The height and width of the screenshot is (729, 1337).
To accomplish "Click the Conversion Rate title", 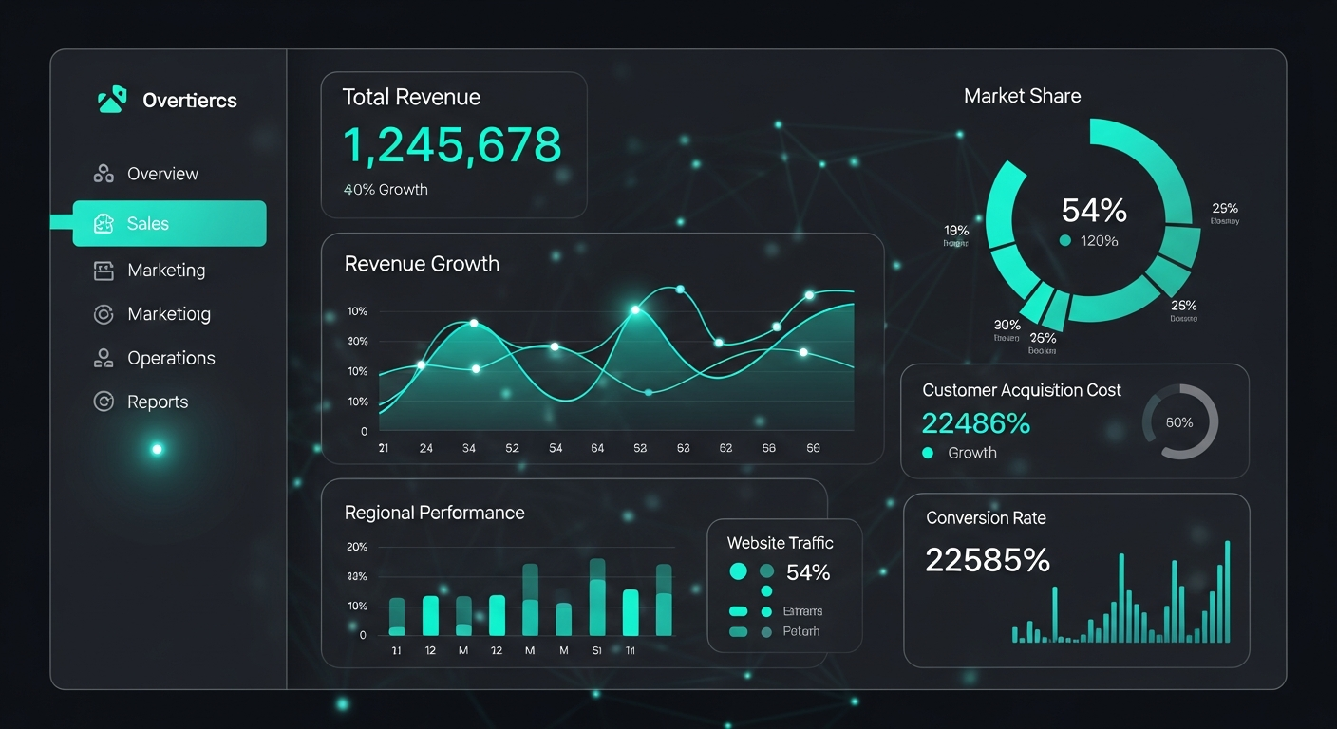I will click(986, 518).
